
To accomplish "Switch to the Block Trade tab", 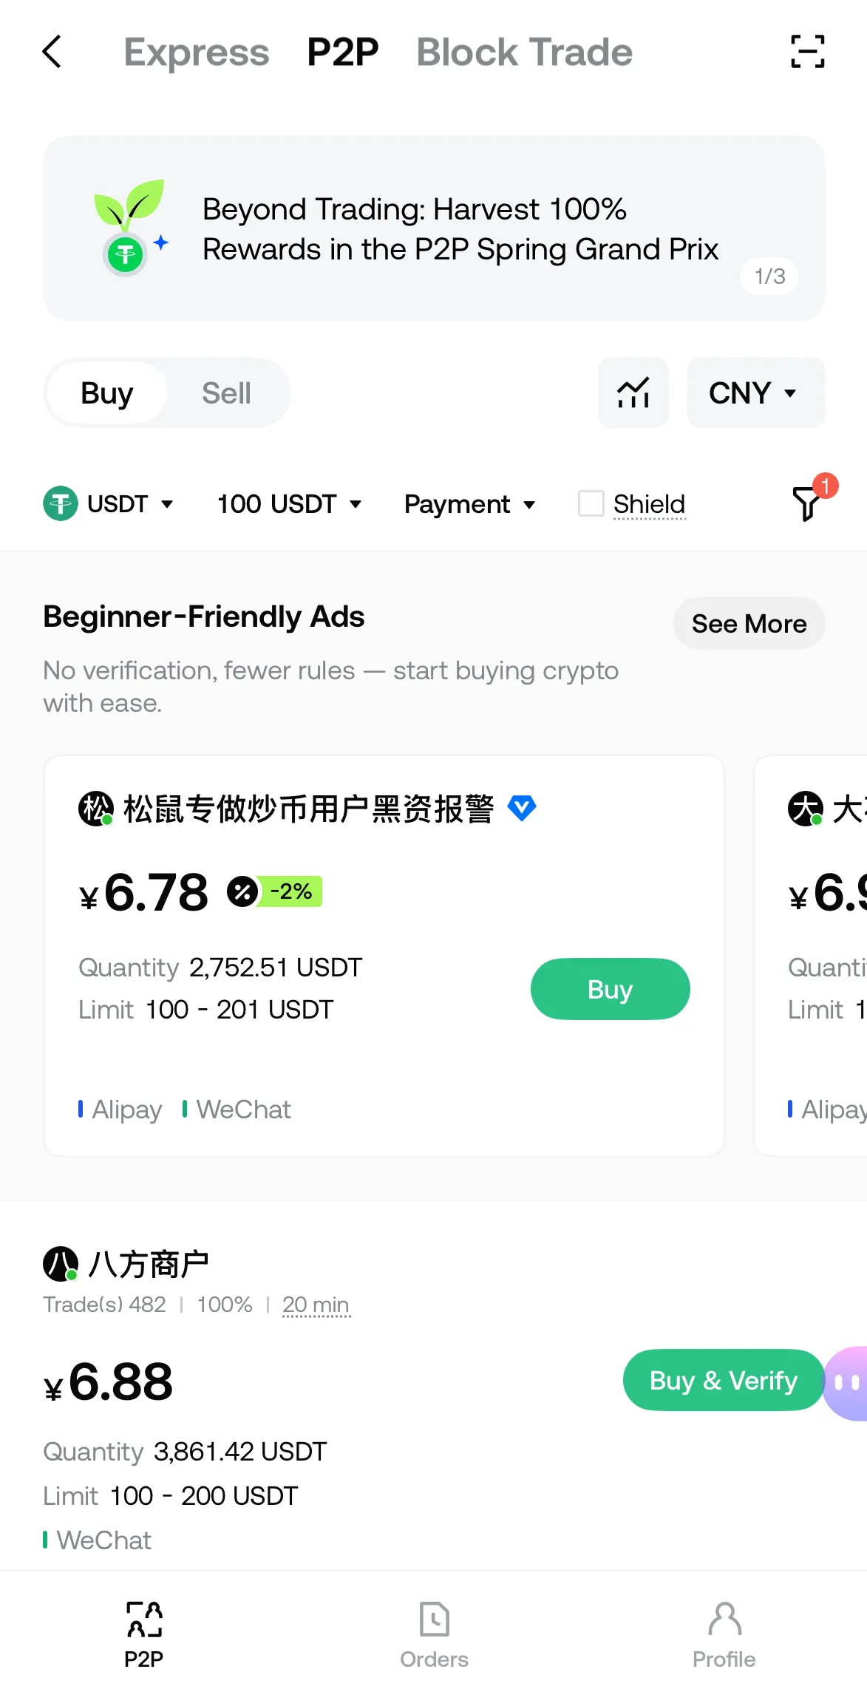I will pos(525,52).
